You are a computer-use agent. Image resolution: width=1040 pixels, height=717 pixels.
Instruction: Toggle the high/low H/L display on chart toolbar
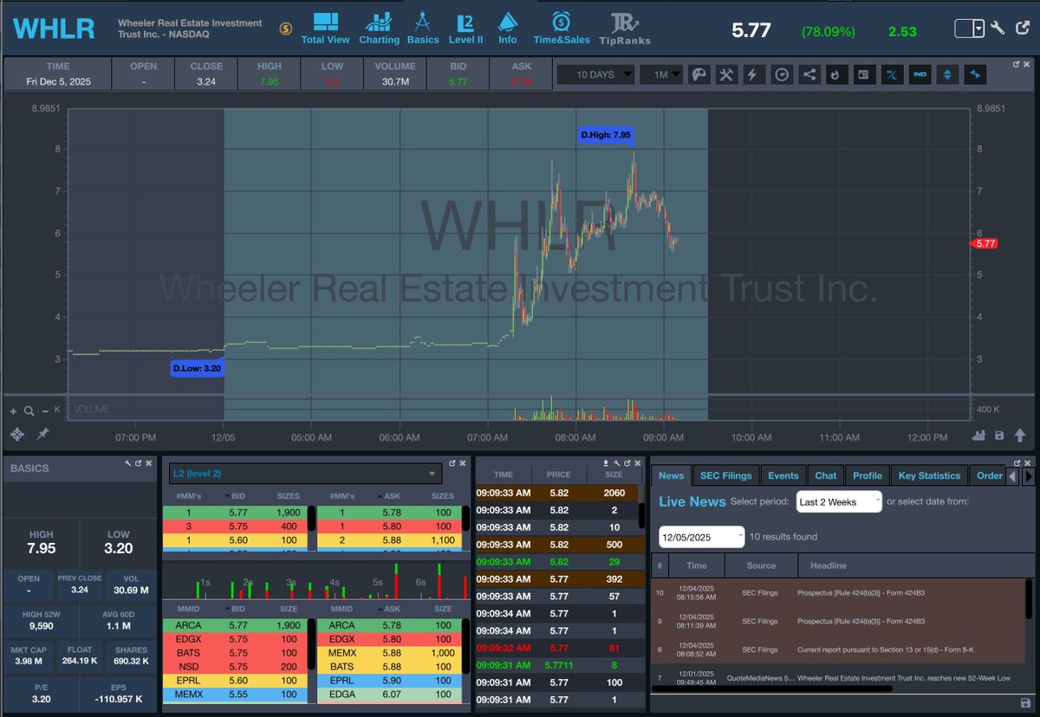892,74
